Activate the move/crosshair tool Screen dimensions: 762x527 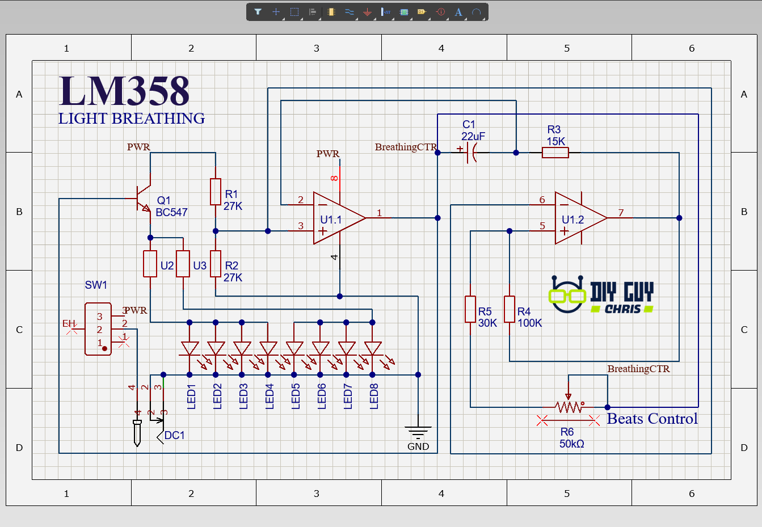coord(276,11)
